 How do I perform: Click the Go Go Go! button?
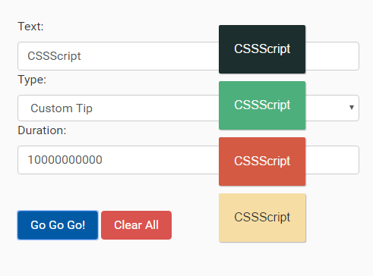pos(58,225)
